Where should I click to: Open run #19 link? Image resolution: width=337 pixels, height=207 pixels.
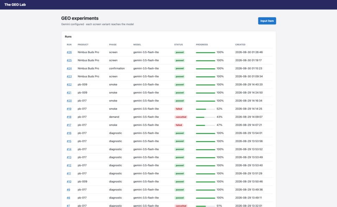tap(69, 109)
